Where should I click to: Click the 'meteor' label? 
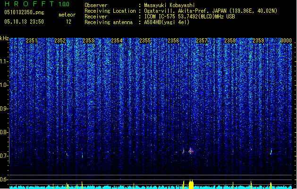(67, 15)
